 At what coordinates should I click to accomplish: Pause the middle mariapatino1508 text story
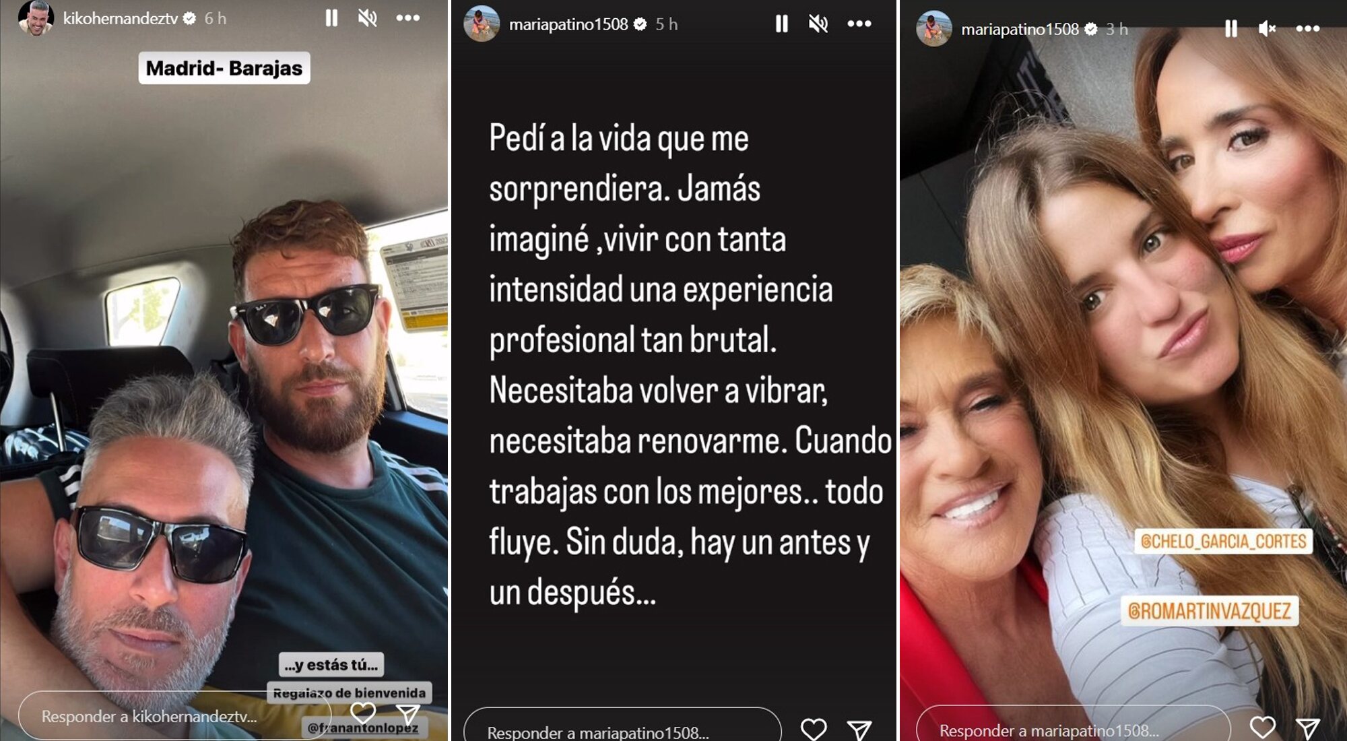[x=781, y=24]
